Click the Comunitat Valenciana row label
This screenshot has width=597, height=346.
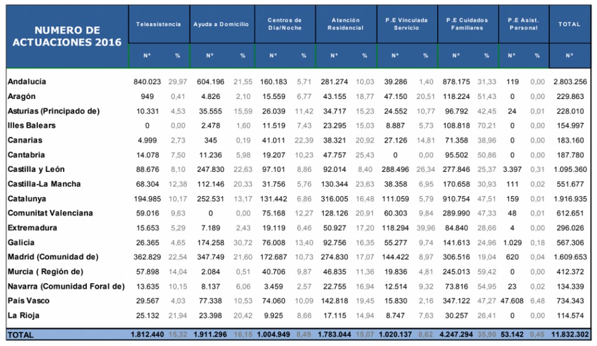[x=50, y=213]
